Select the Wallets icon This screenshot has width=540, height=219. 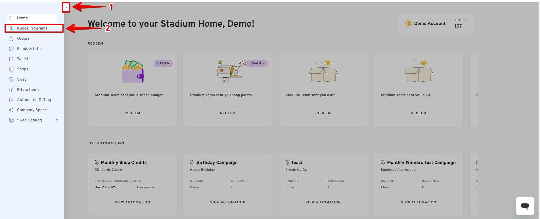coord(11,59)
